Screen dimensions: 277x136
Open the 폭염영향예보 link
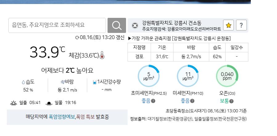[x=62, y=117]
